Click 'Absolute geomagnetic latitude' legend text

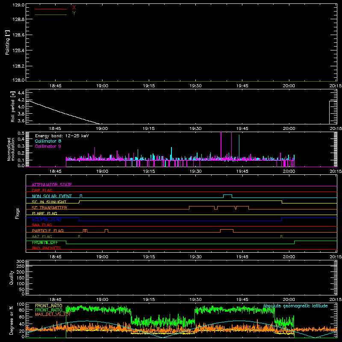coord(295,306)
